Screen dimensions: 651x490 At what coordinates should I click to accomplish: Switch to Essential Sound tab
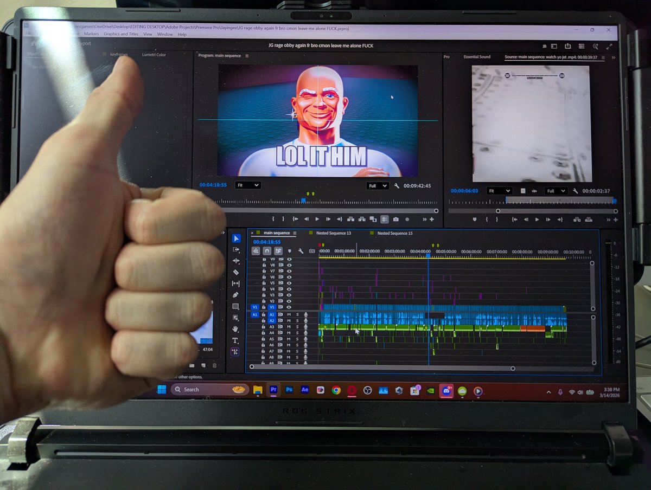[x=477, y=57]
